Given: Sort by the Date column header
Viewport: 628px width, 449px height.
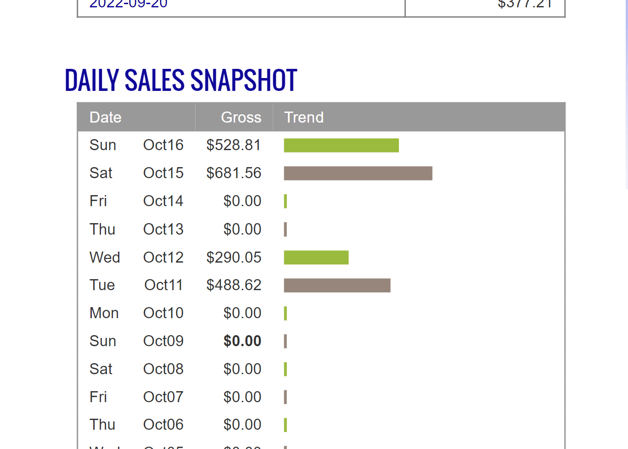Looking at the screenshot, I should 106,118.
